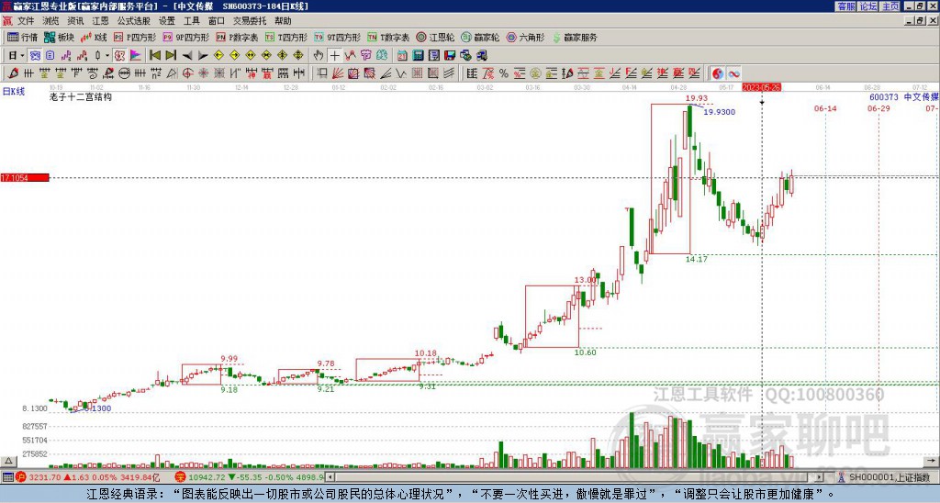
Task: Open the 9T四方形 tool
Action: tap(338, 37)
